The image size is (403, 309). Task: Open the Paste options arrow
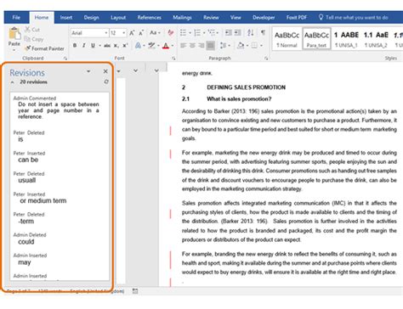coord(14,50)
